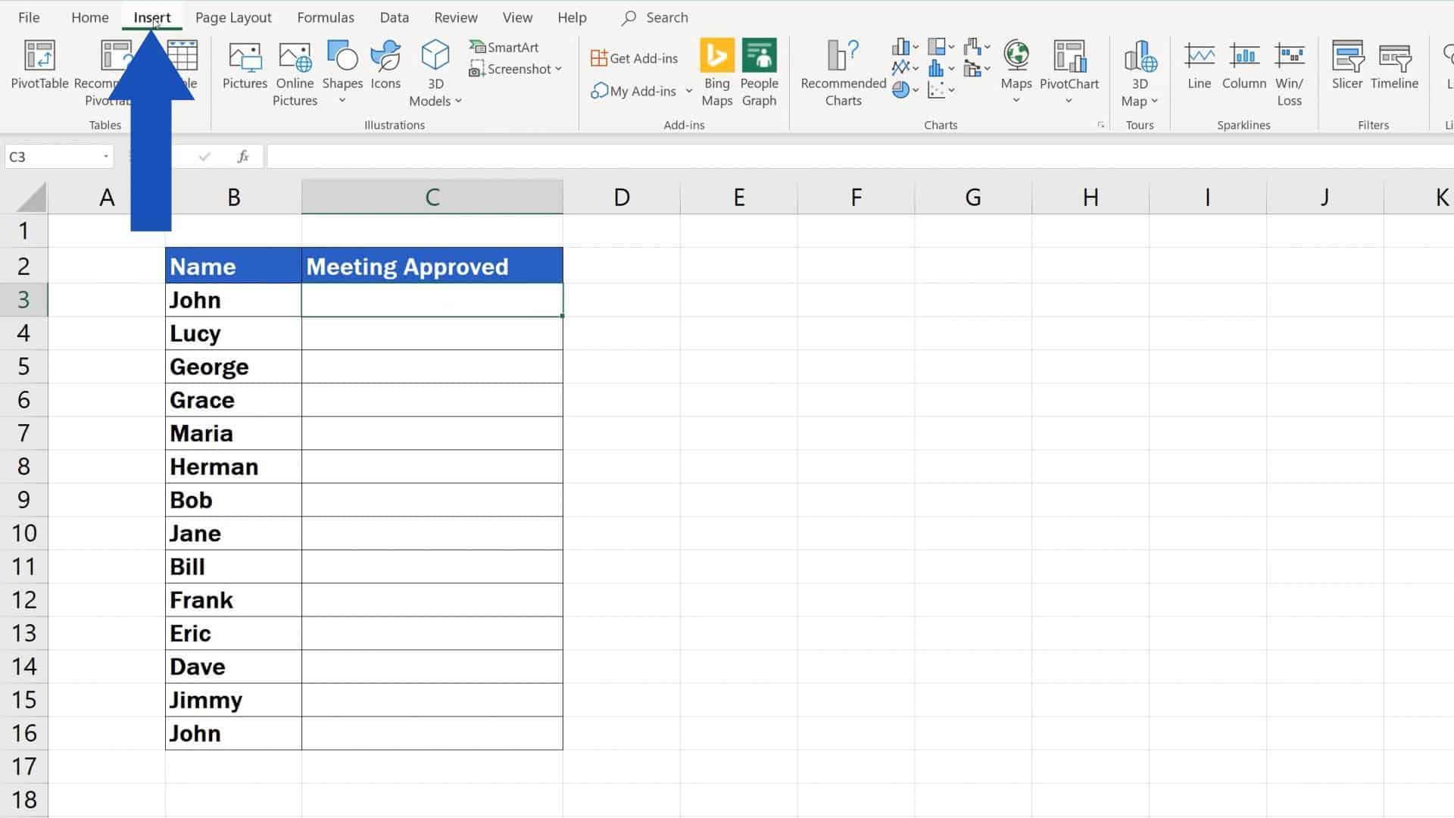Viewport: 1454px width, 818px height.
Task: Add a Line sparkline
Action: click(x=1198, y=68)
